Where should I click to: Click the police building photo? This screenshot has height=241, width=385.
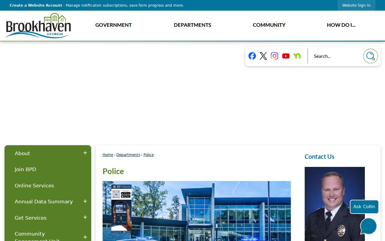tap(197, 211)
